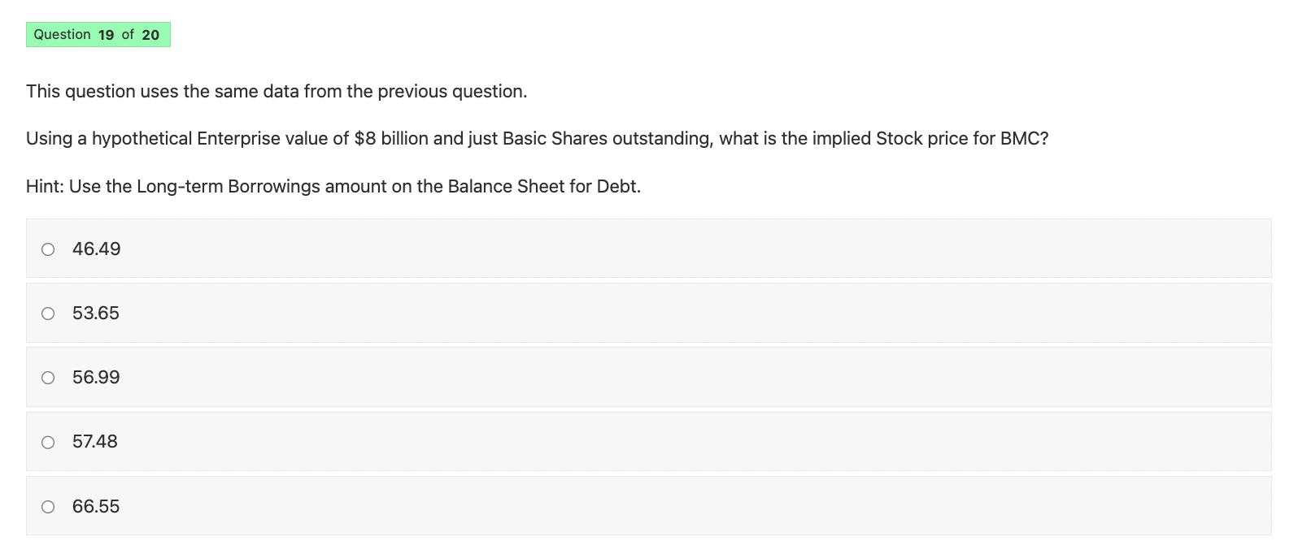The width and height of the screenshot is (1298, 554).
Task: Select the radio button for 53.65
Action: [48, 313]
